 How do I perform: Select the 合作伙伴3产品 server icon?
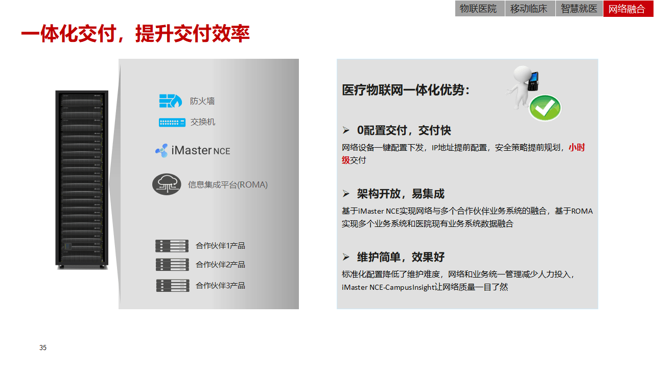[x=172, y=286]
